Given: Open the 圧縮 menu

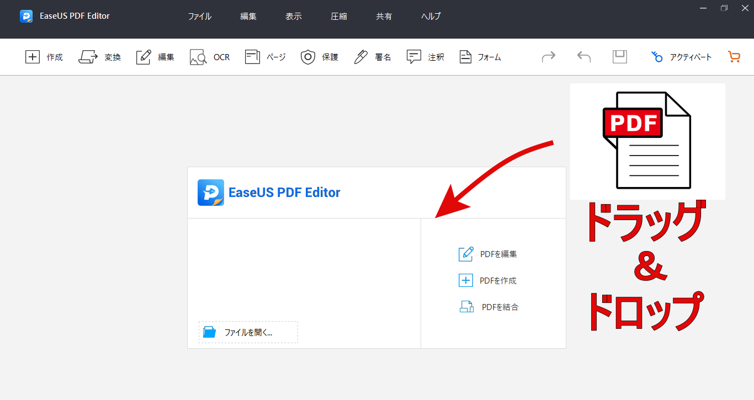Looking at the screenshot, I should tap(339, 17).
